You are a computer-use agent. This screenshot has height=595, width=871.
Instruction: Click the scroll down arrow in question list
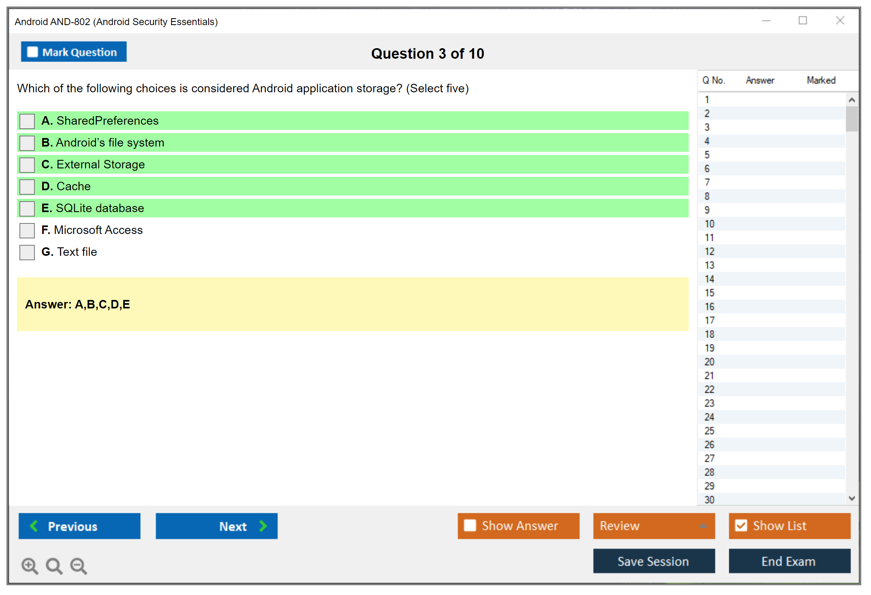(852, 498)
